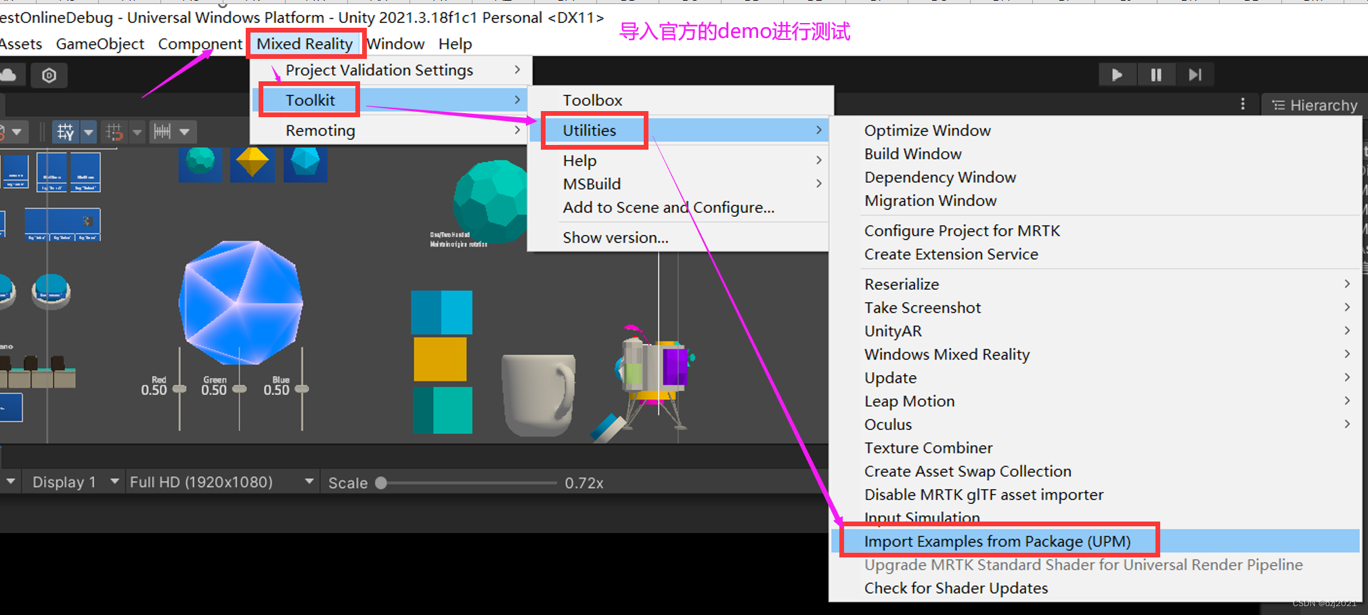Select Import Examples from Package (UPM)

click(1095, 541)
